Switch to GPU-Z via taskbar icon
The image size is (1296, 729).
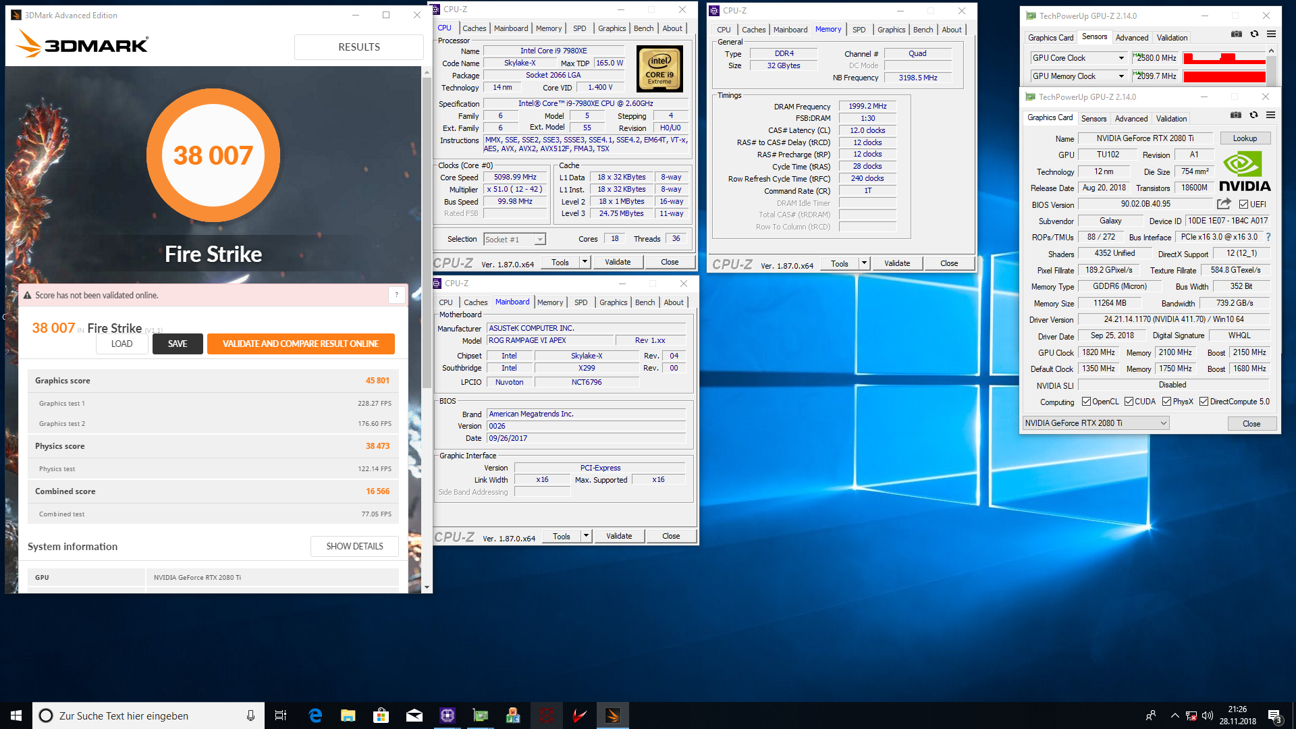pos(480,715)
